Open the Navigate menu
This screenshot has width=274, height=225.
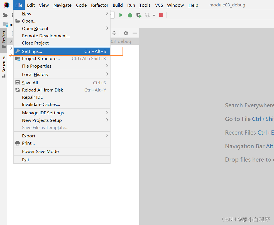tap(62, 5)
